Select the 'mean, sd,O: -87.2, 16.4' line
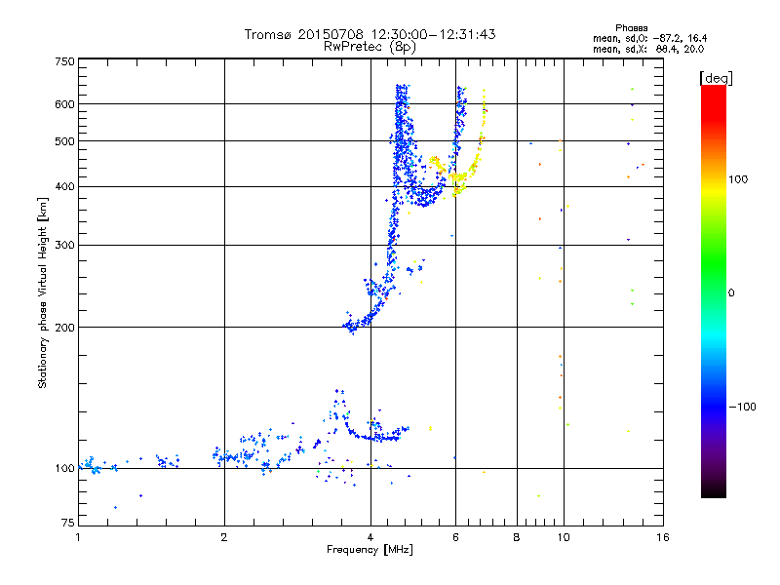Image resolution: width=780 pixels, height=585 pixels. [x=649, y=38]
